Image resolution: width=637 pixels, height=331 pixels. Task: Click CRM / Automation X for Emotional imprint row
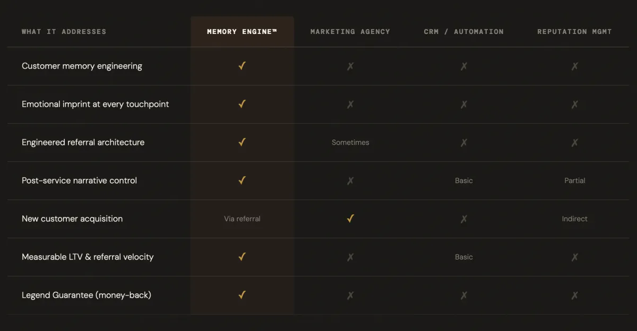pos(464,104)
